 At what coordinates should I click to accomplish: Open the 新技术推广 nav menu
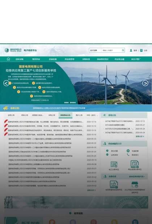136,59
